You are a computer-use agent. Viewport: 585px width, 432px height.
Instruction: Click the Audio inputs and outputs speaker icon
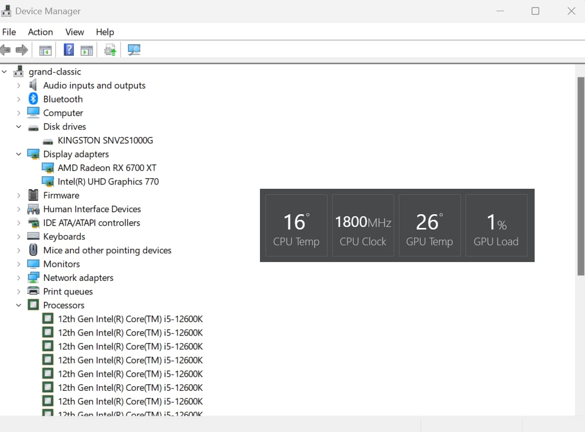pyautogui.click(x=33, y=85)
